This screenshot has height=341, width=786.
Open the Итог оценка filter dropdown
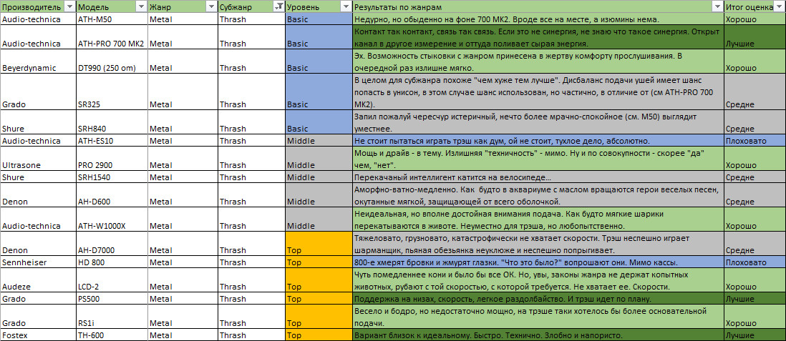[x=780, y=6]
